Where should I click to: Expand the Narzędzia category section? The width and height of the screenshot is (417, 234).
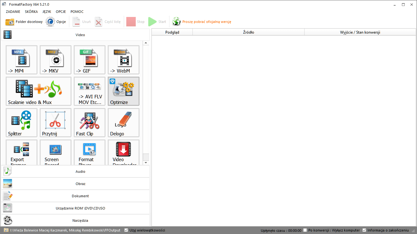[x=76, y=220]
